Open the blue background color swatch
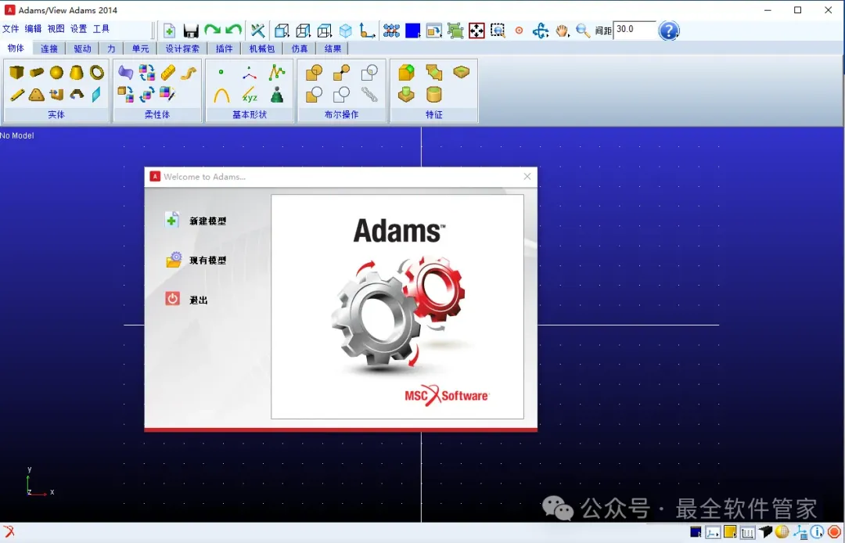The image size is (845, 543). [413, 31]
